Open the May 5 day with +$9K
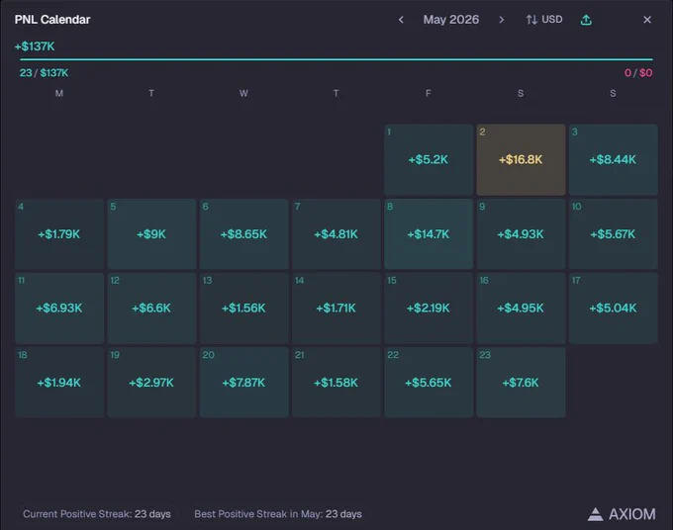 tap(151, 234)
